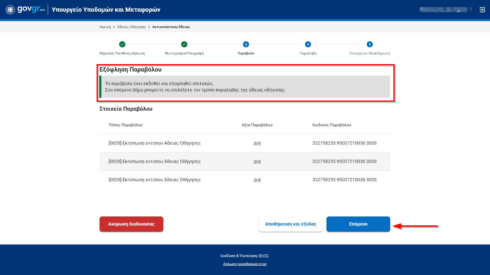Screen dimensions: 490x275
Task: Open Δήλωση προσβασιμότητας footer link
Action: pos(245,264)
